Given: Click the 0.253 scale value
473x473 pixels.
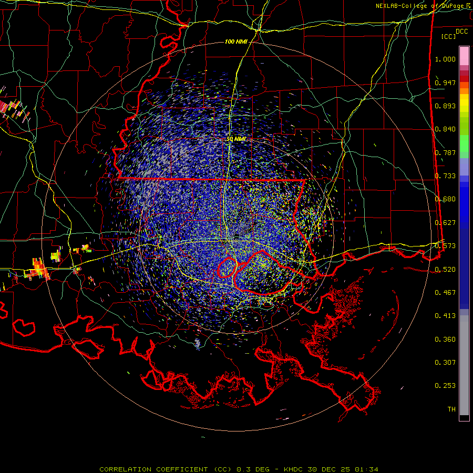Looking at the screenshot, I should (x=445, y=386).
